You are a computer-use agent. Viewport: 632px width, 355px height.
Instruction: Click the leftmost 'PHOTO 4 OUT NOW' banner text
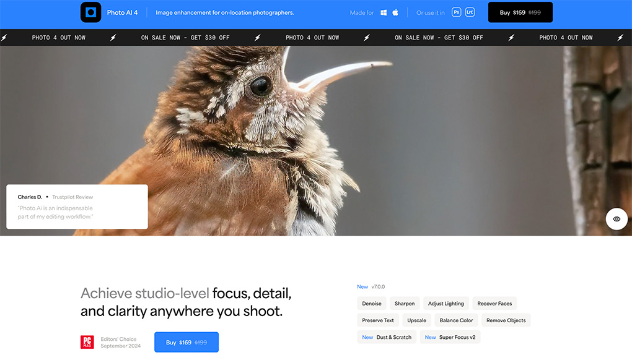(59, 38)
